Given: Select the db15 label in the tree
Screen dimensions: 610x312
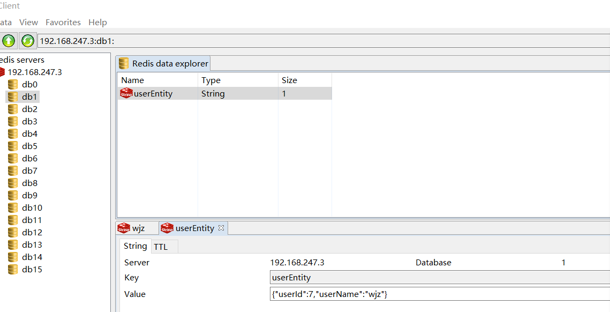Looking at the screenshot, I should pos(32,269).
